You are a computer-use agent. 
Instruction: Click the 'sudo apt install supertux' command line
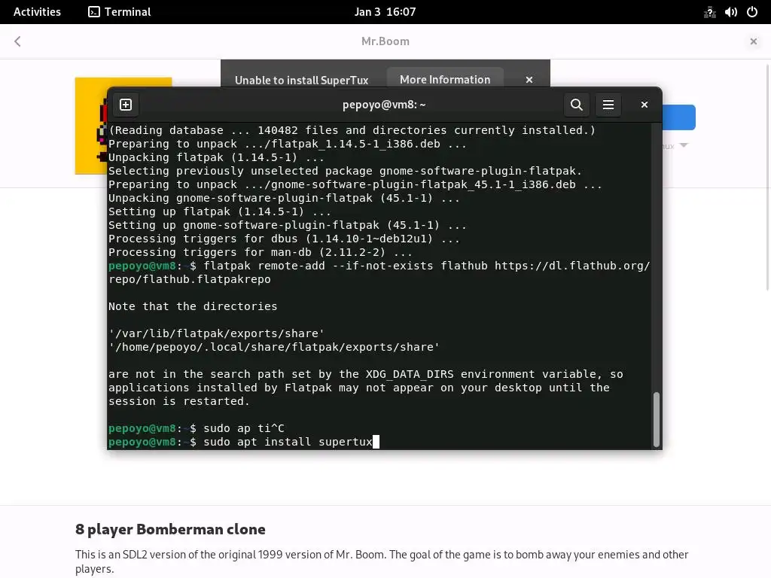point(244,442)
